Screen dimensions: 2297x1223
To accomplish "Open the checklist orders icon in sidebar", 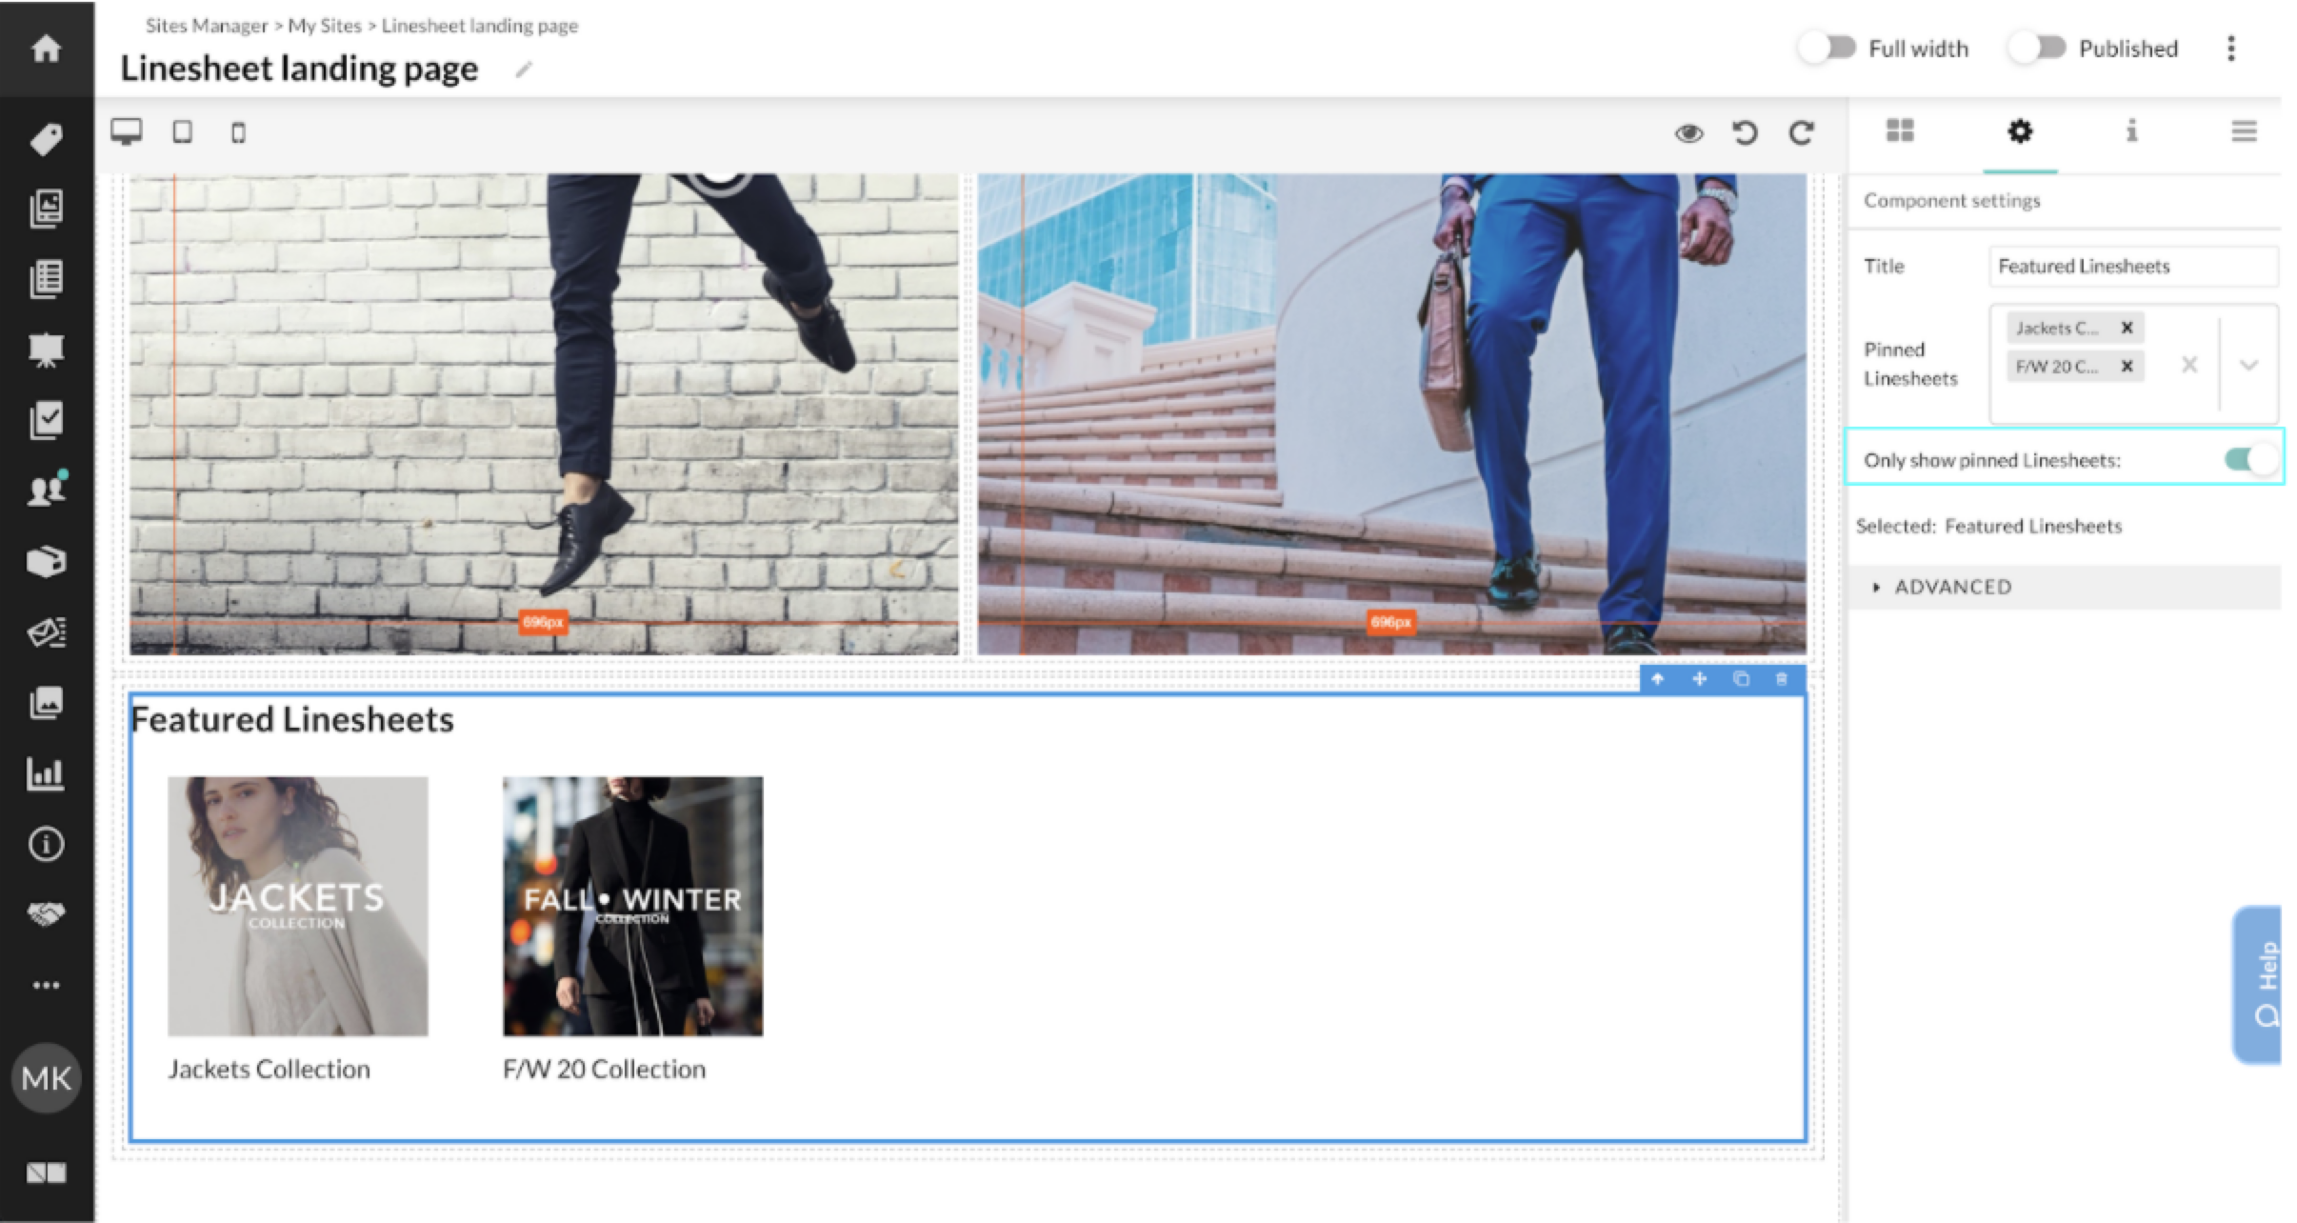I will coord(46,420).
